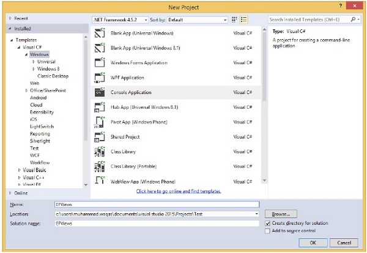Select Silverlight category in the tree

coord(40,141)
